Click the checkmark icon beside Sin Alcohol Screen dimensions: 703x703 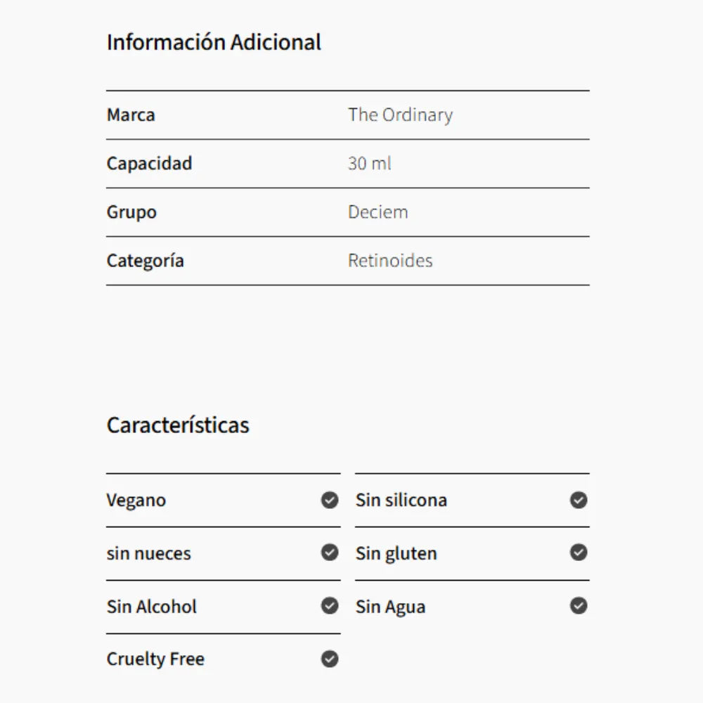[330, 605]
